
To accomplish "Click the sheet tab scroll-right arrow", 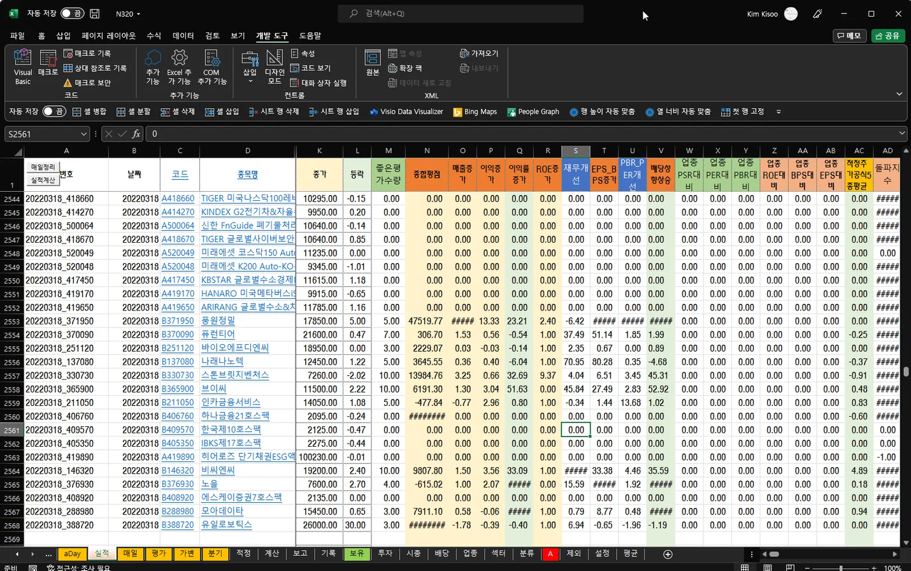I will pos(32,554).
